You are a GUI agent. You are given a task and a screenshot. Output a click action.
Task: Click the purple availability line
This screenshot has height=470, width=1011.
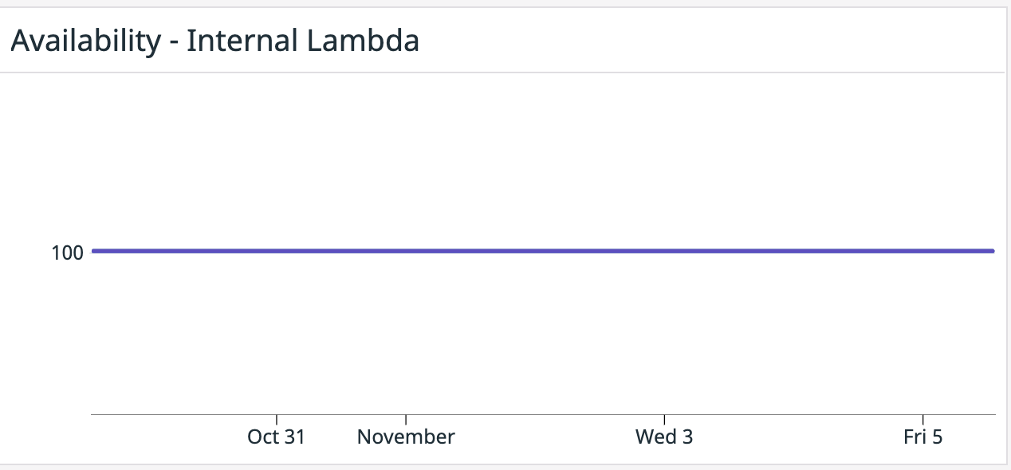(542, 251)
